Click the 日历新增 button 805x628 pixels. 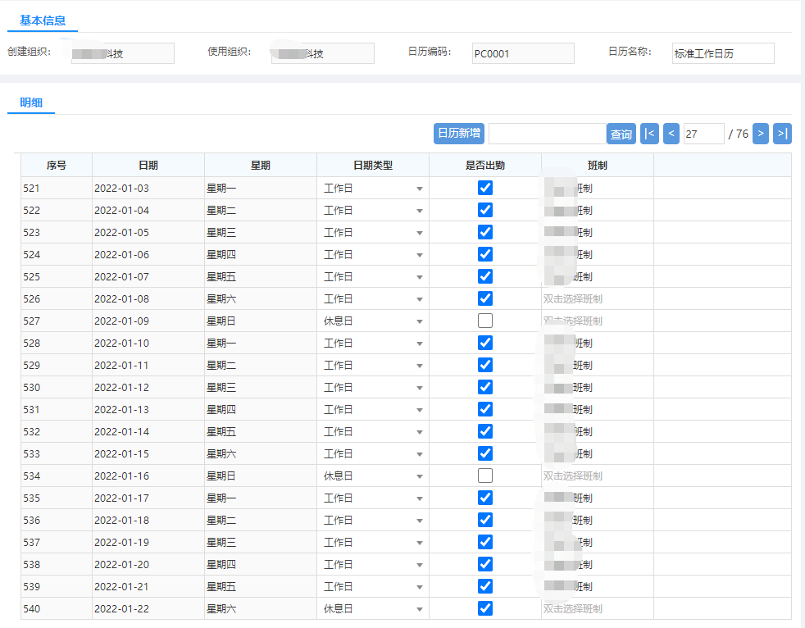(459, 134)
